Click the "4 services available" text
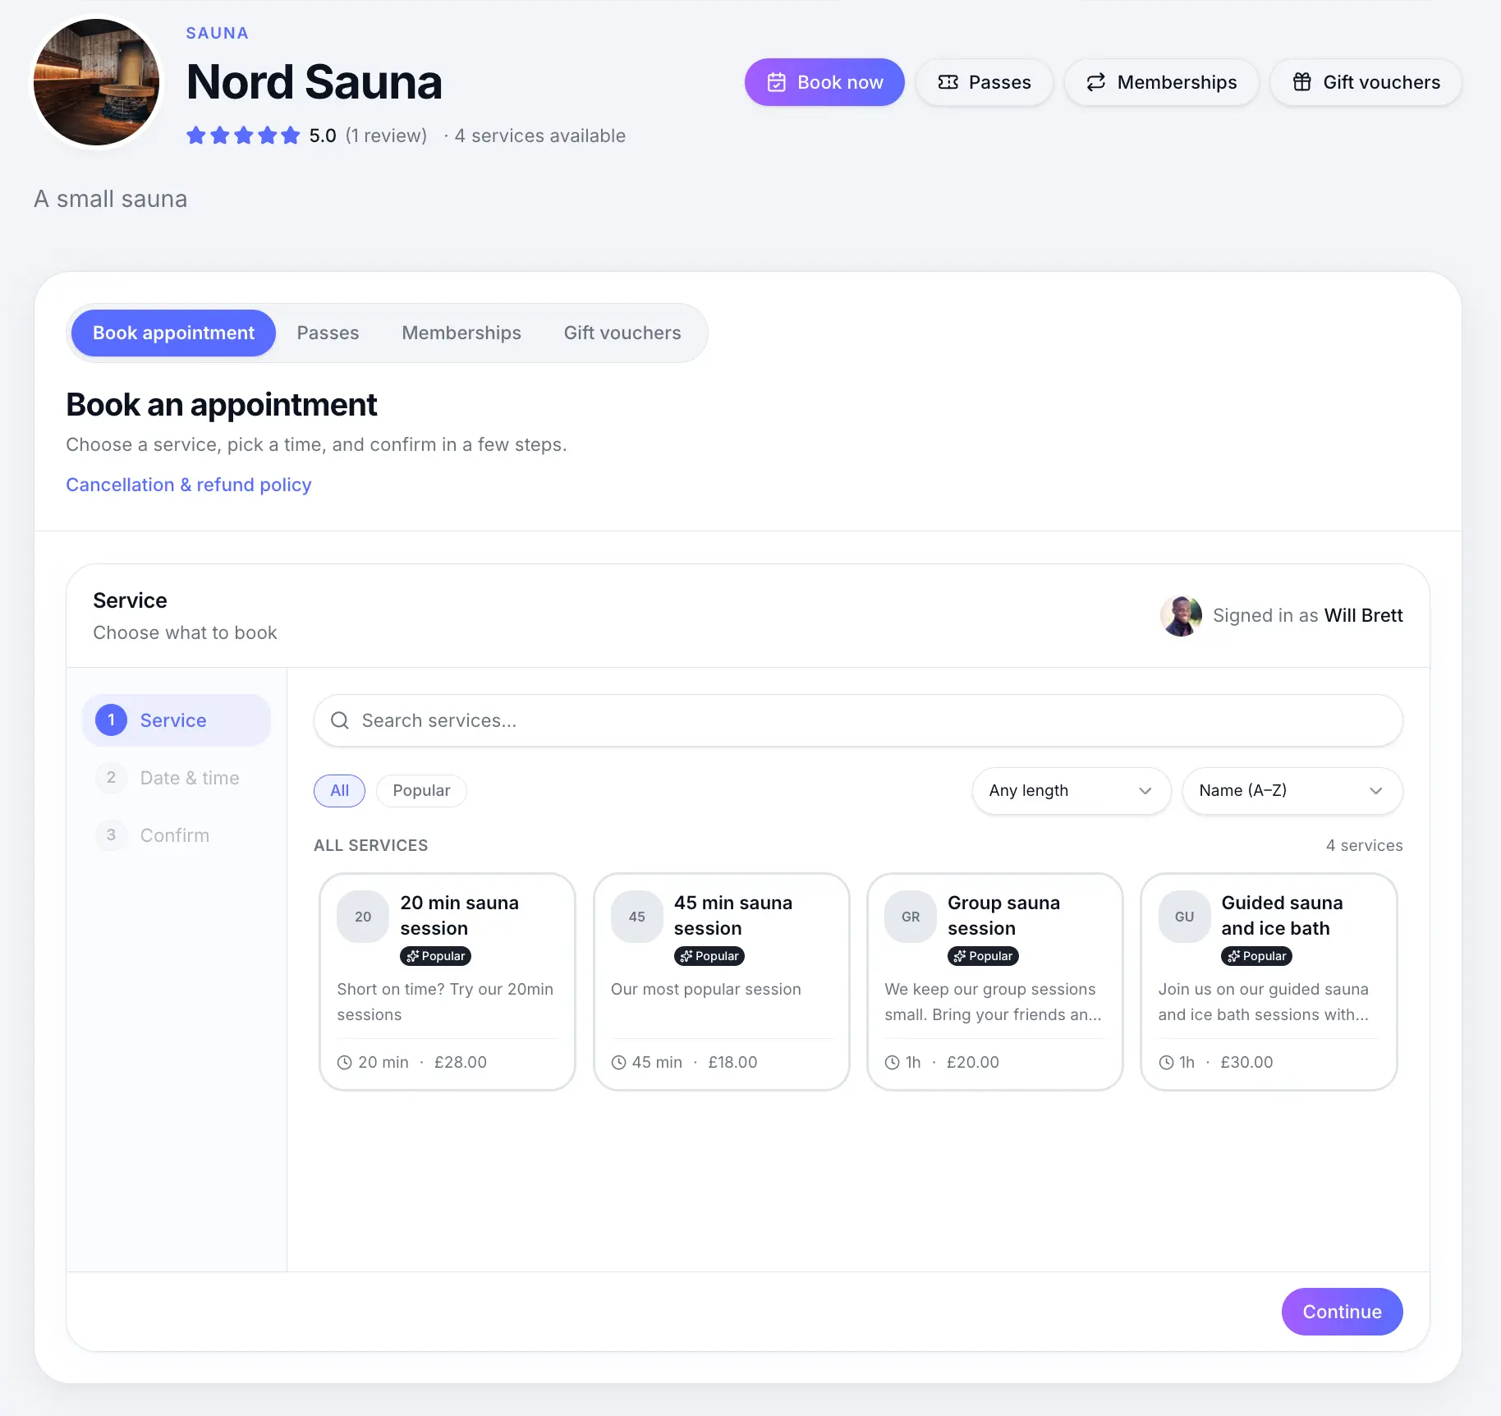Screen dimensions: 1501x1416 coord(539,136)
